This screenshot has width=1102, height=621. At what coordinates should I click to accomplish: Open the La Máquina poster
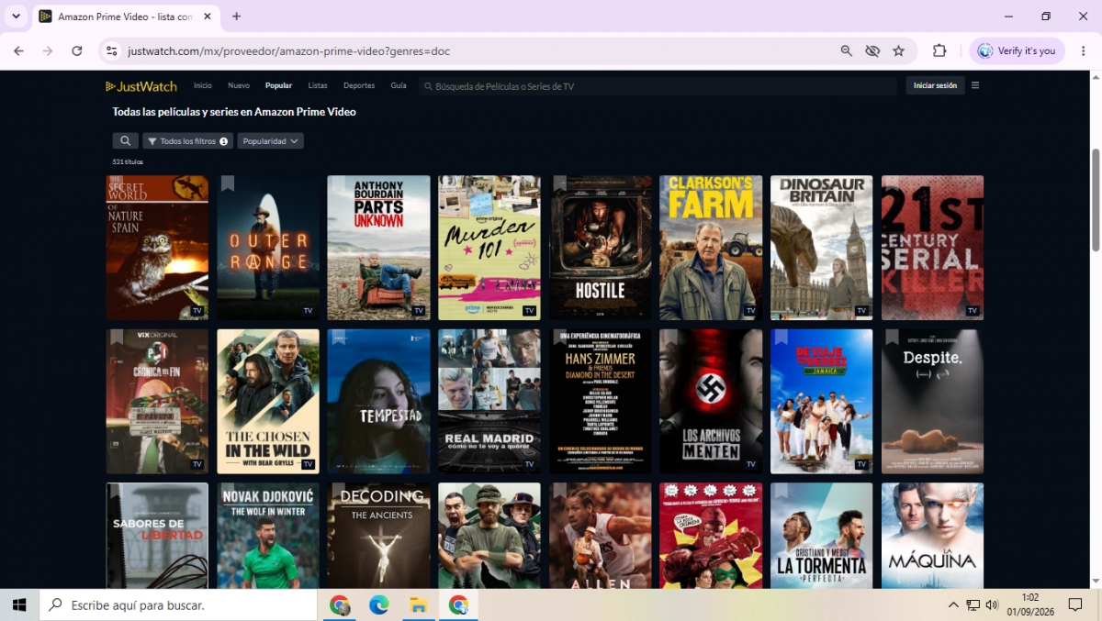coord(932,536)
